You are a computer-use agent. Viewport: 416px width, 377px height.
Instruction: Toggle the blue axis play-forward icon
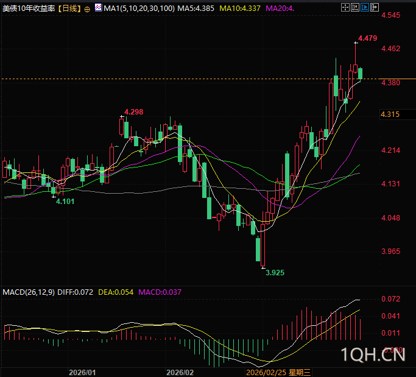point(365,7)
